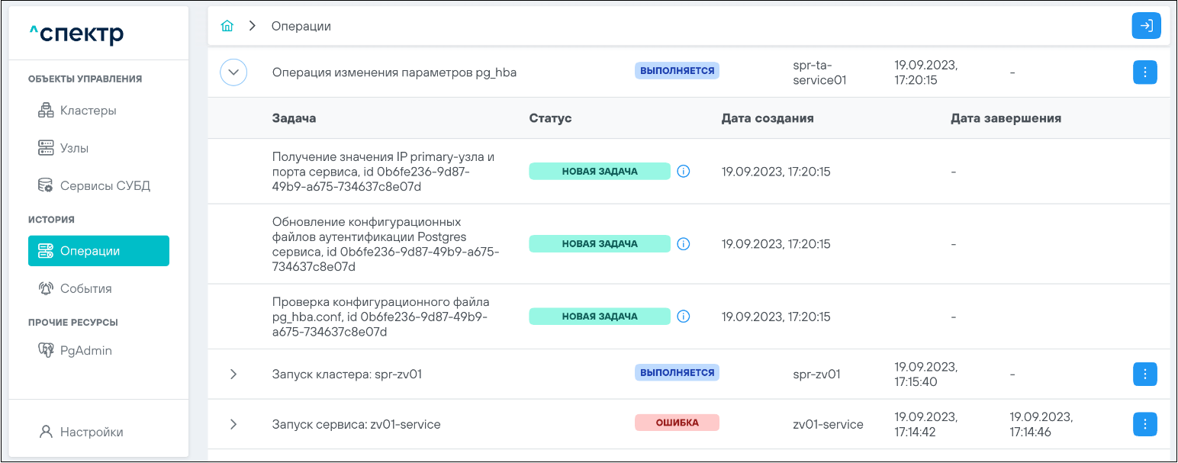Image resolution: width=1178 pixels, height=463 pixels.
Task: Click the home icon in breadcrumb
Action: point(227,26)
